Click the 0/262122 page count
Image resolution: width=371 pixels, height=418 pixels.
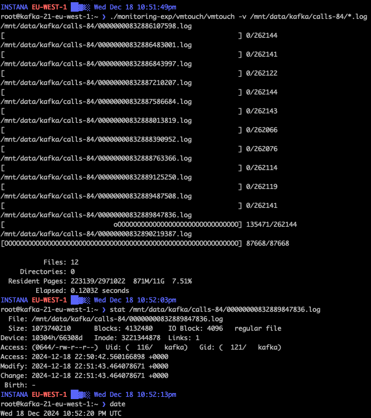(x=262, y=73)
